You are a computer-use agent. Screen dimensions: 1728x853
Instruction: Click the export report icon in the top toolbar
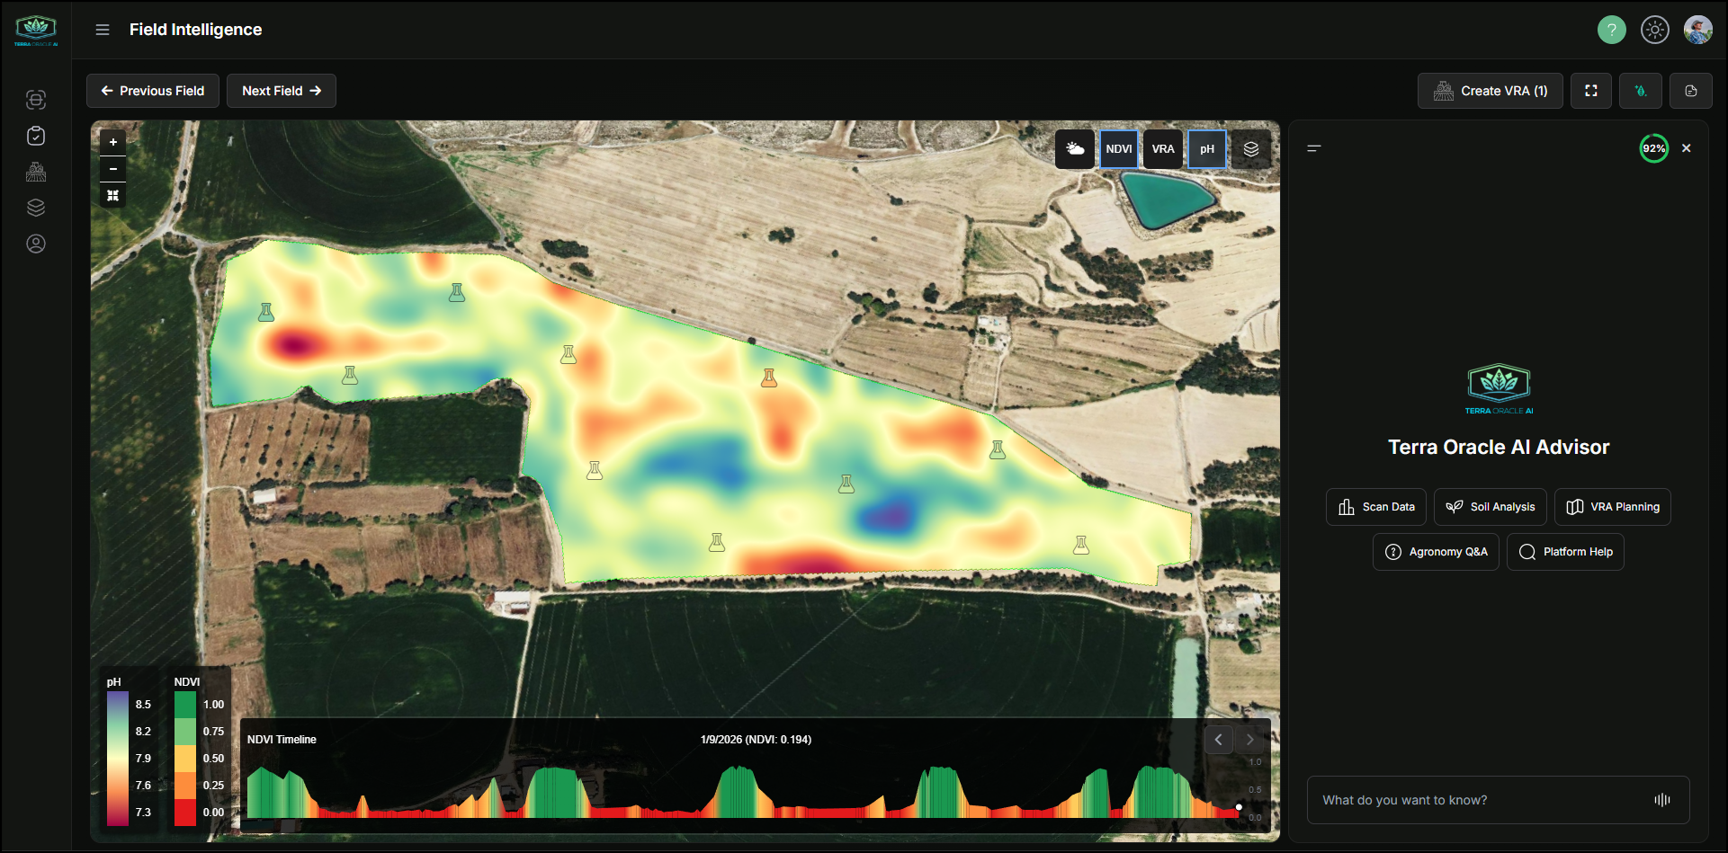(x=1691, y=90)
